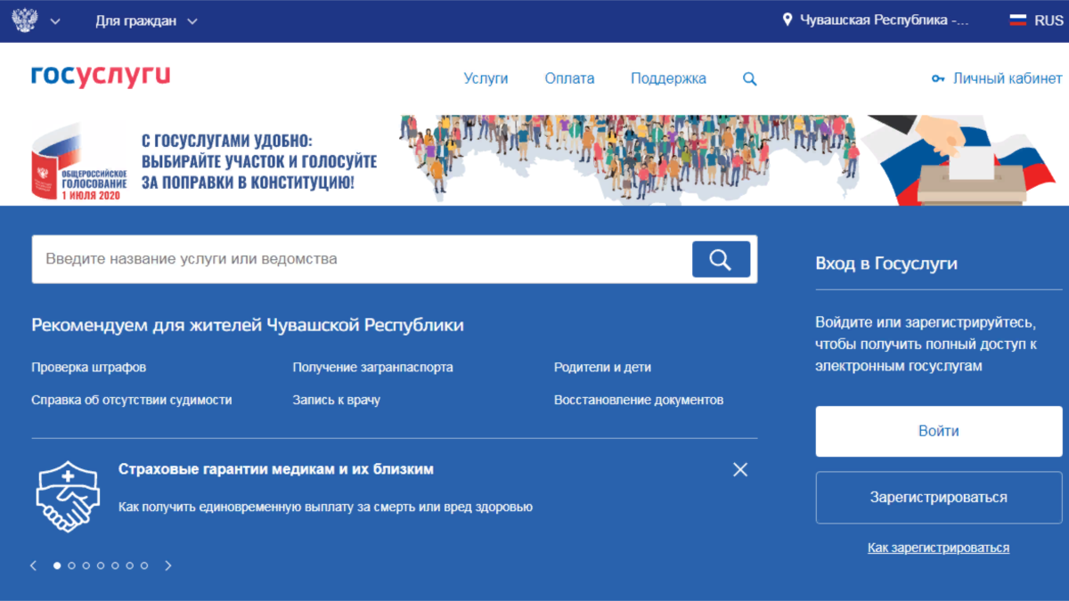1069x601 pixels.
Task: Click the Войти button
Action: coord(939,431)
